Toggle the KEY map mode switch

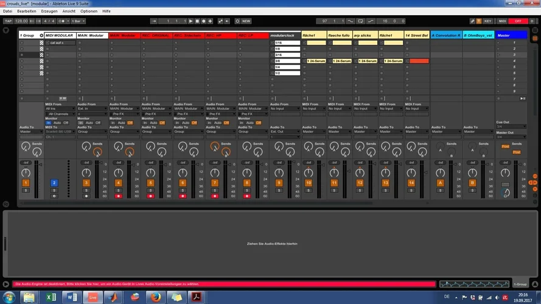pyautogui.click(x=487, y=21)
